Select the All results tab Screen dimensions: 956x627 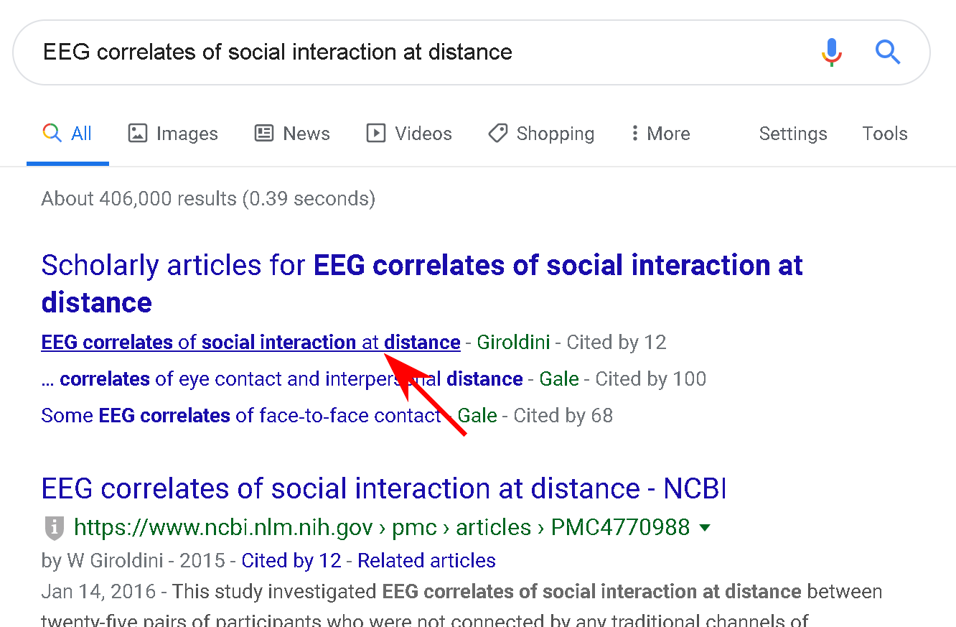(67, 134)
